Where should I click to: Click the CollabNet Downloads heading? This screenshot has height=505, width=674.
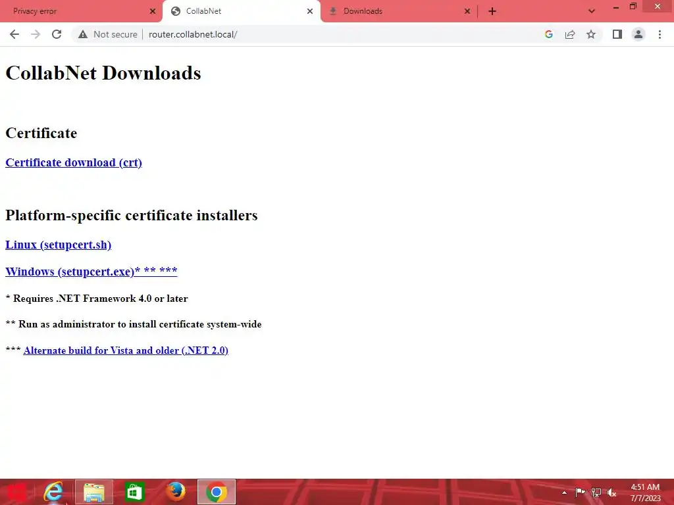pos(103,73)
